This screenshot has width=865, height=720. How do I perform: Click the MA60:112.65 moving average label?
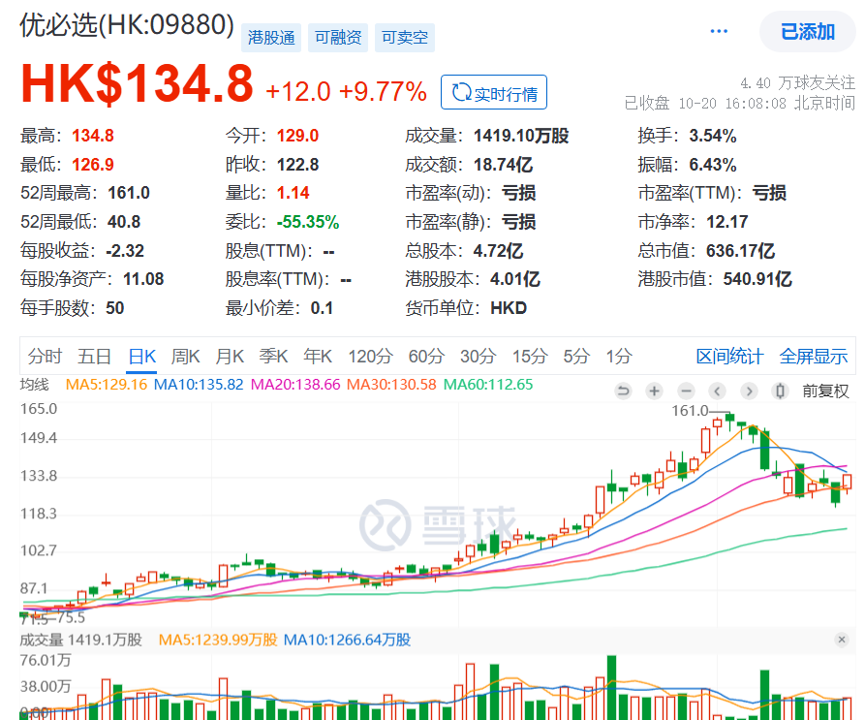tap(488, 385)
